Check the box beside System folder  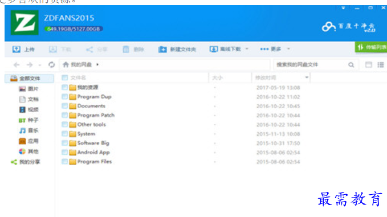pos(64,134)
